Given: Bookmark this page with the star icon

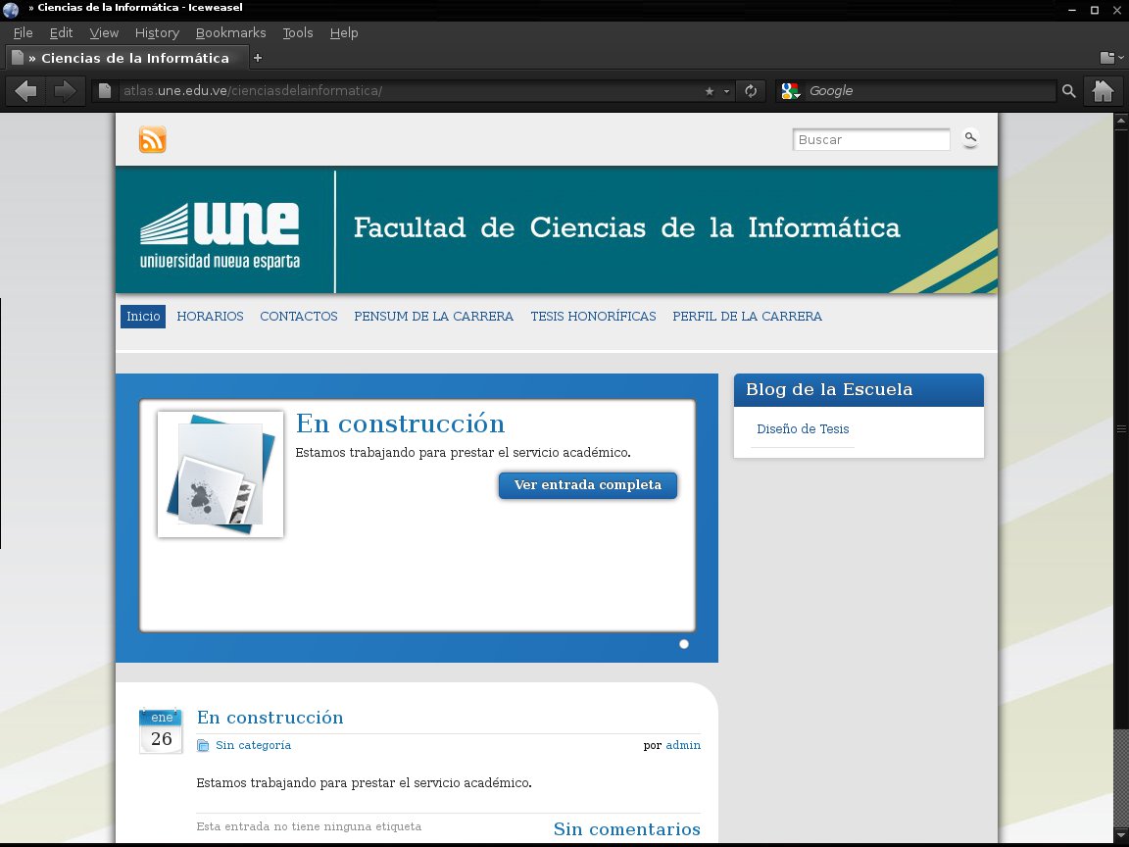Looking at the screenshot, I should click(710, 91).
